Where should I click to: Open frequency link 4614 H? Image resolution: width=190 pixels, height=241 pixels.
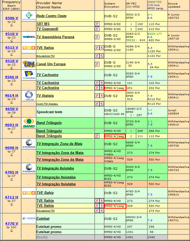pyautogui.click(x=11, y=95)
